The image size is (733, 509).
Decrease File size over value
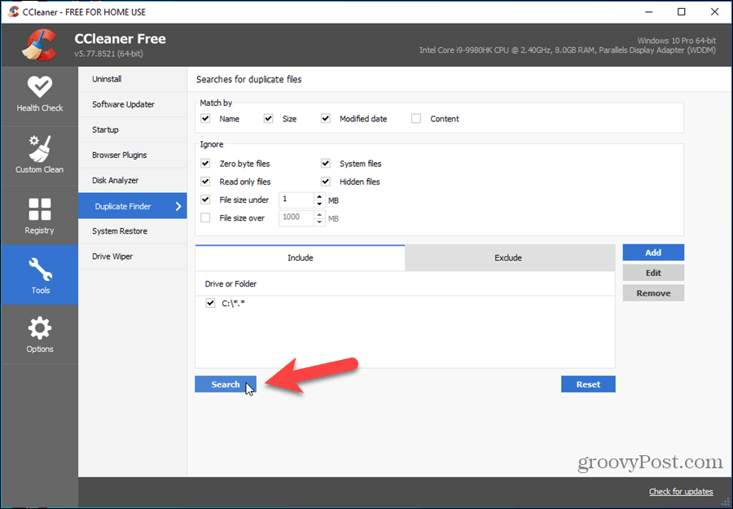tap(319, 222)
